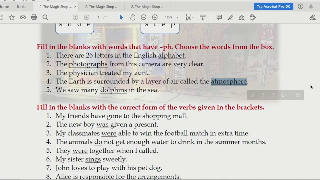Image resolution: width=320 pixels, height=180 pixels.
Task: Star this file with the star icon
Action: [x=12, y=17]
